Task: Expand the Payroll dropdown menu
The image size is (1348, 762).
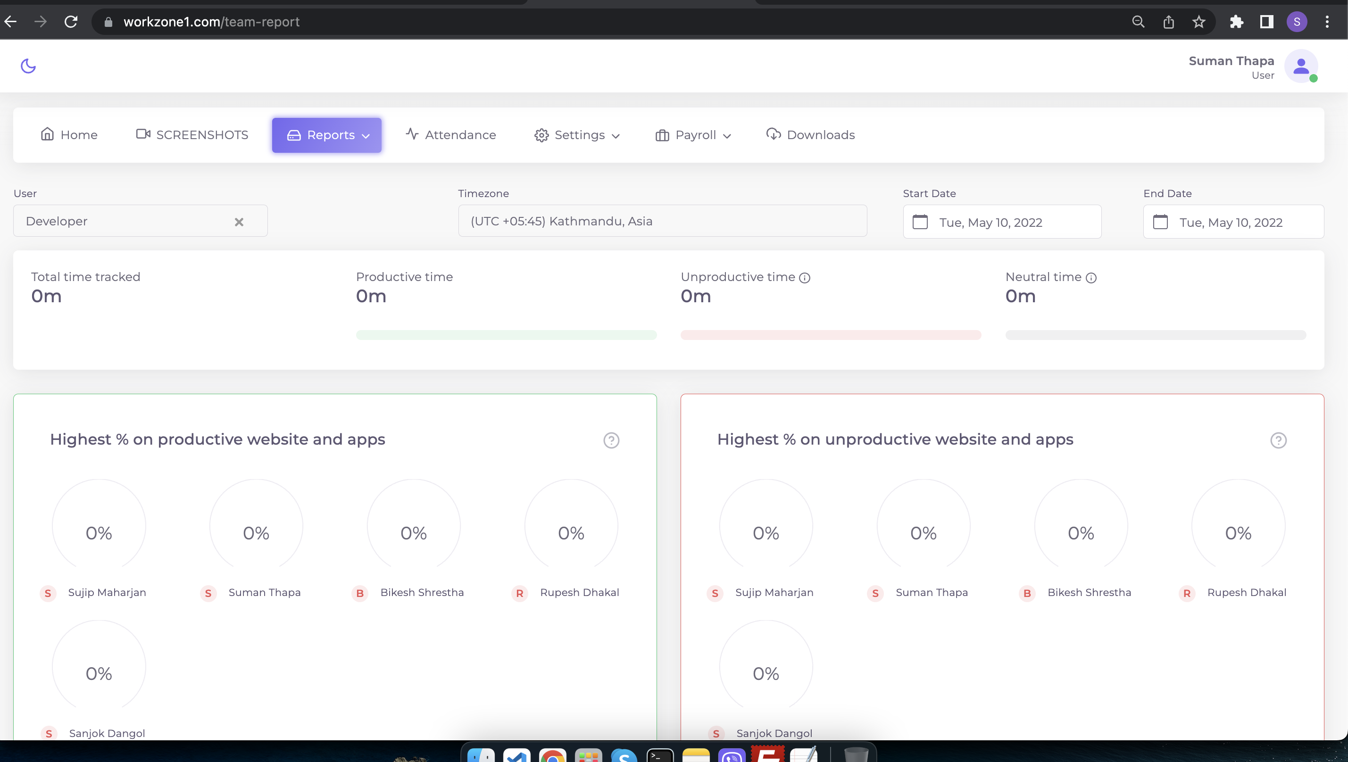Action: [693, 135]
